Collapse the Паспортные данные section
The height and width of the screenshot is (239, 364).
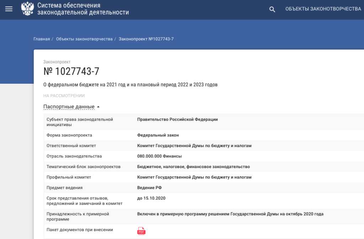(x=71, y=107)
